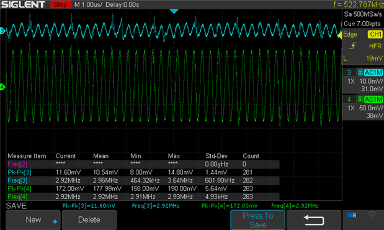Select the Pk-Pk[4] measurement row label
Image resolution: width=384 pixels, height=230 pixels.
pos(19,188)
